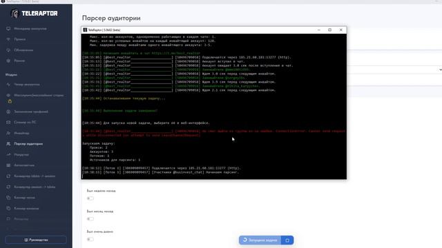442x248 pixels.
Task: Click the yellow lock icon under Масслукинг
Action: coord(10,101)
